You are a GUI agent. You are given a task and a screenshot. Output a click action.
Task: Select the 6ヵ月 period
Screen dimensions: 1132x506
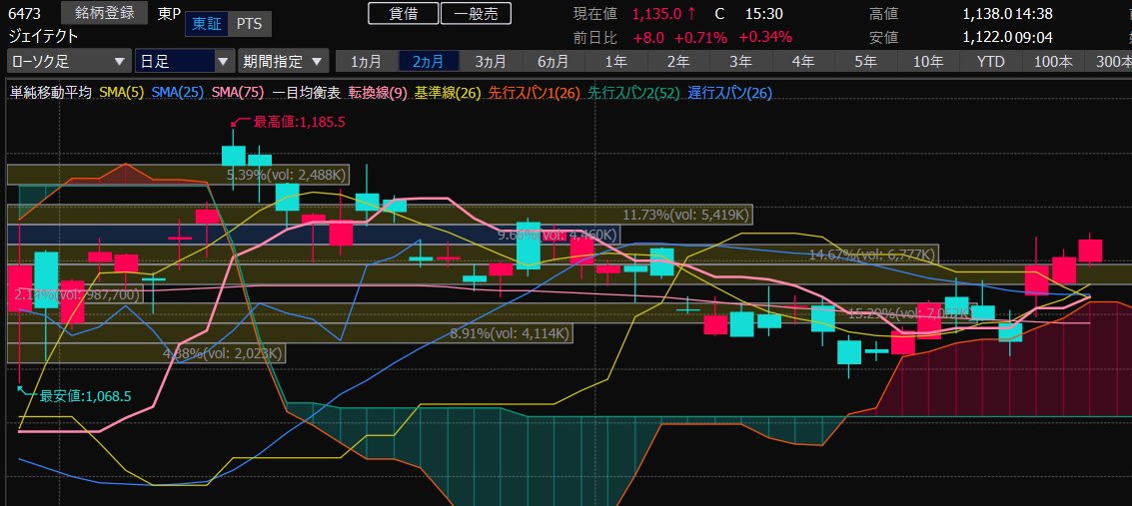coord(554,61)
